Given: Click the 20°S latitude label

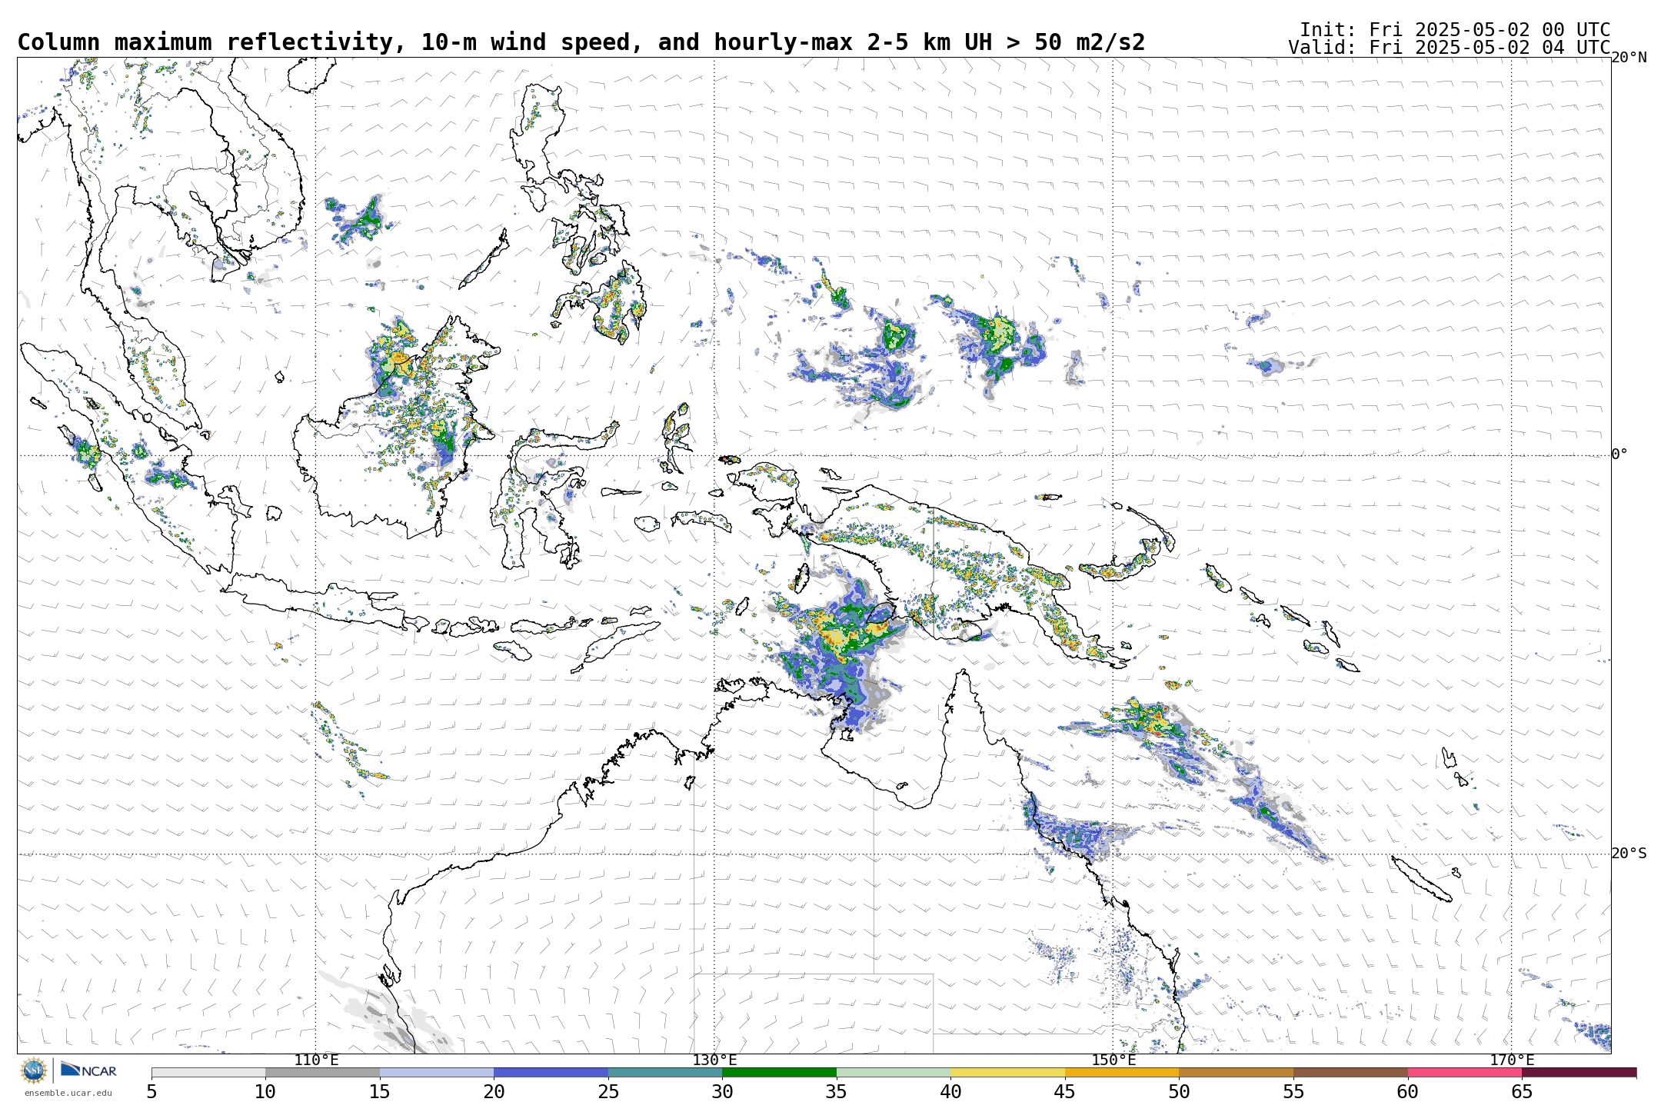Looking at the screenshot, I should [1629, 853].
